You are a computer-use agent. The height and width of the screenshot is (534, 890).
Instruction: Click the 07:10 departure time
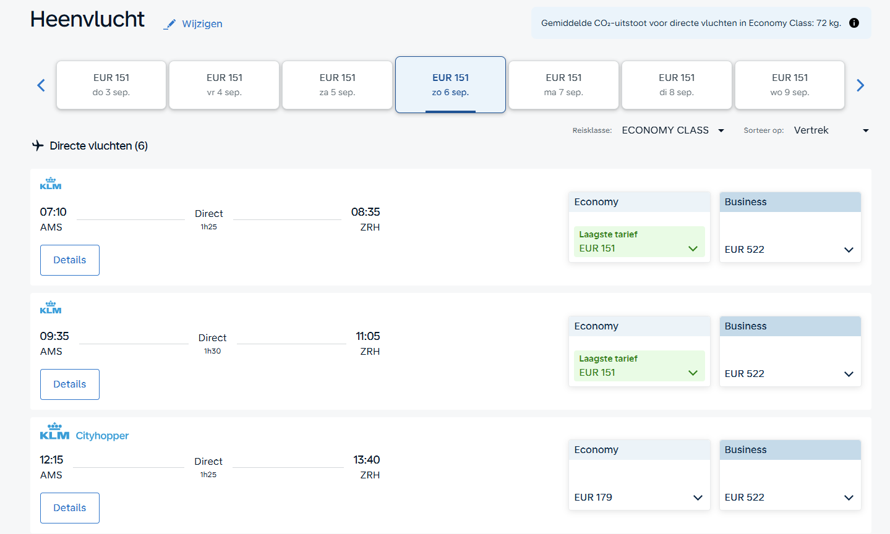coord(53,212)
